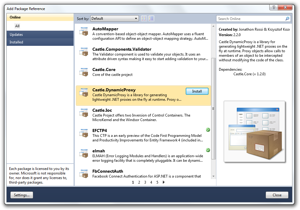Open the Updates section
Viewport: 300px width, 210px height.
click(x=40, y=35)
